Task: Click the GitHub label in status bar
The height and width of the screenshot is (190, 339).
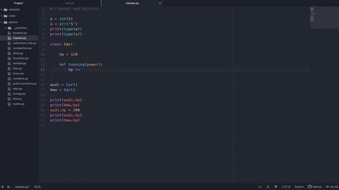Action: [317, 187]
